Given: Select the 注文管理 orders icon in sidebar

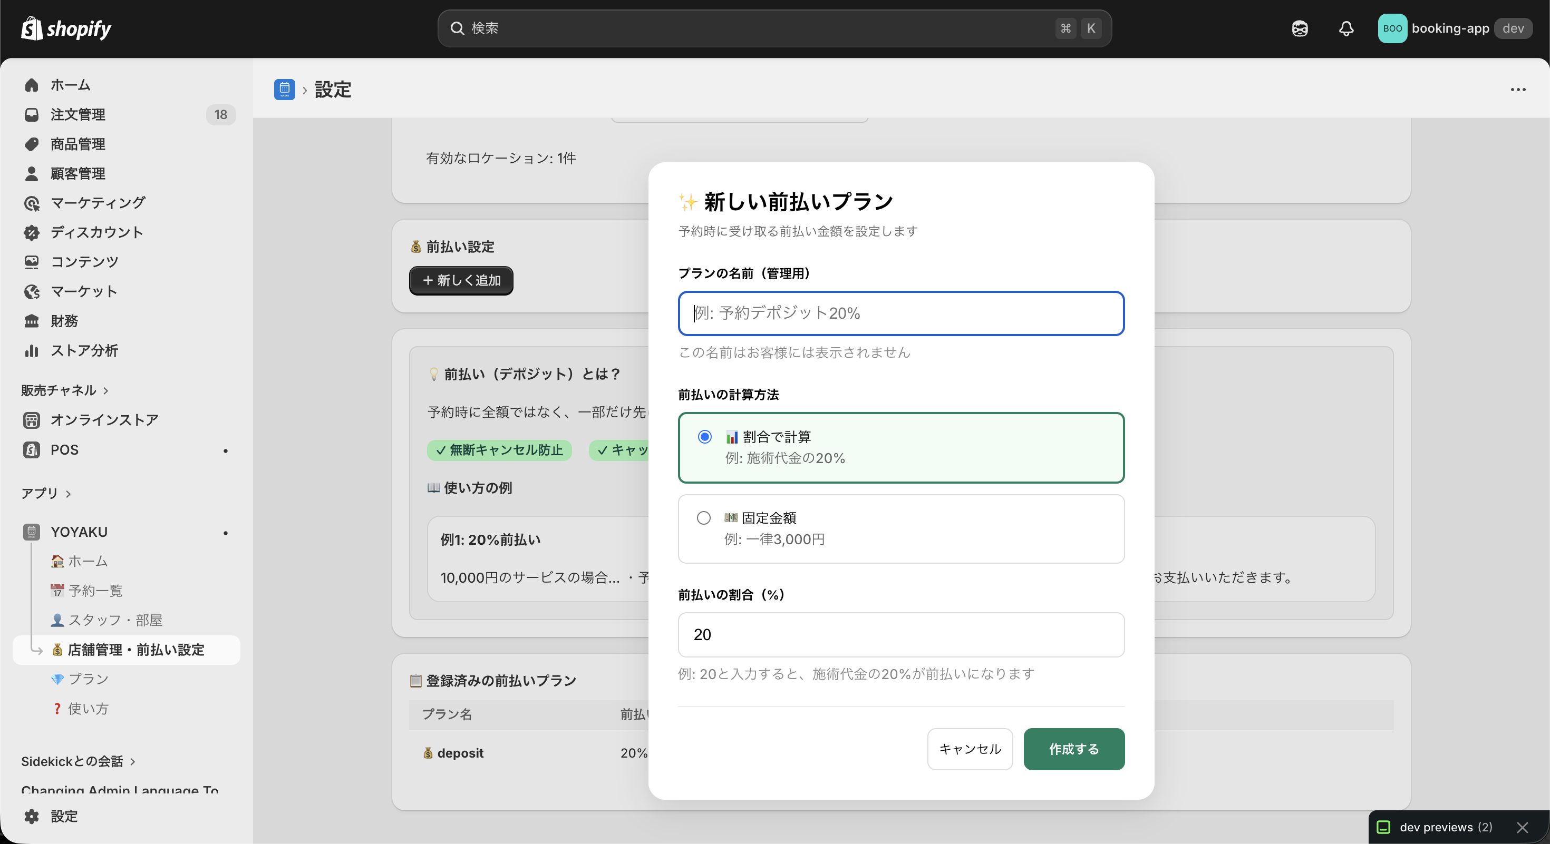Looking at the screenshot, I should pos(31,114).
